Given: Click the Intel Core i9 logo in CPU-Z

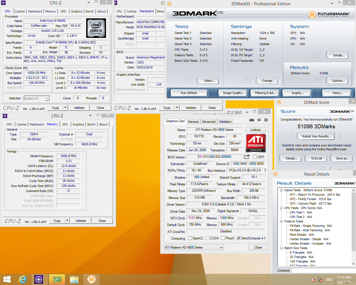Looking at the screenshot, I should 96,28.
